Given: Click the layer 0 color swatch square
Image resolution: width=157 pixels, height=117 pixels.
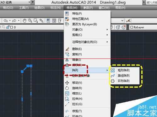Looking at the screenshot, I should click(12, 27).
